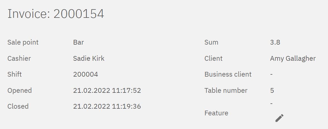The width and height of the screenshot is (328, 129).
Task: Select the Sum label
Action: tap(211, 42)
